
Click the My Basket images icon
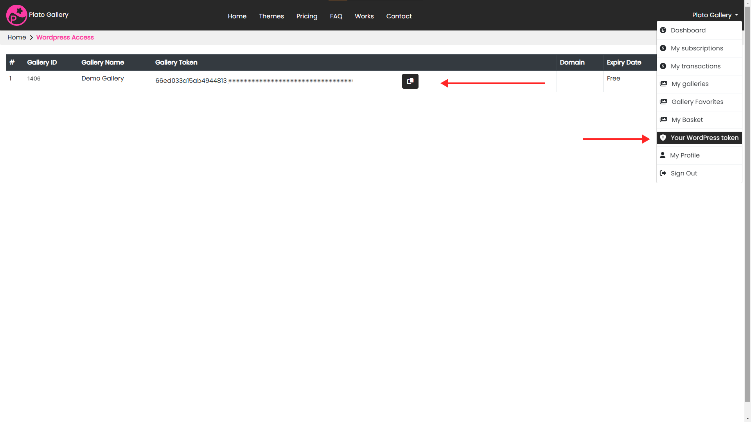[x=663, y=120]
